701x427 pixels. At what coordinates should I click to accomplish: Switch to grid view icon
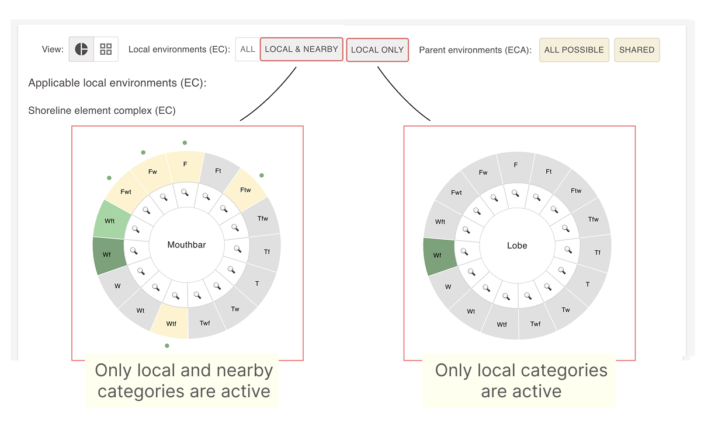tap(106, 49)
